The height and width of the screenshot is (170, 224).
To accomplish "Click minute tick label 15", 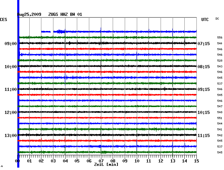I will point(196,161).
